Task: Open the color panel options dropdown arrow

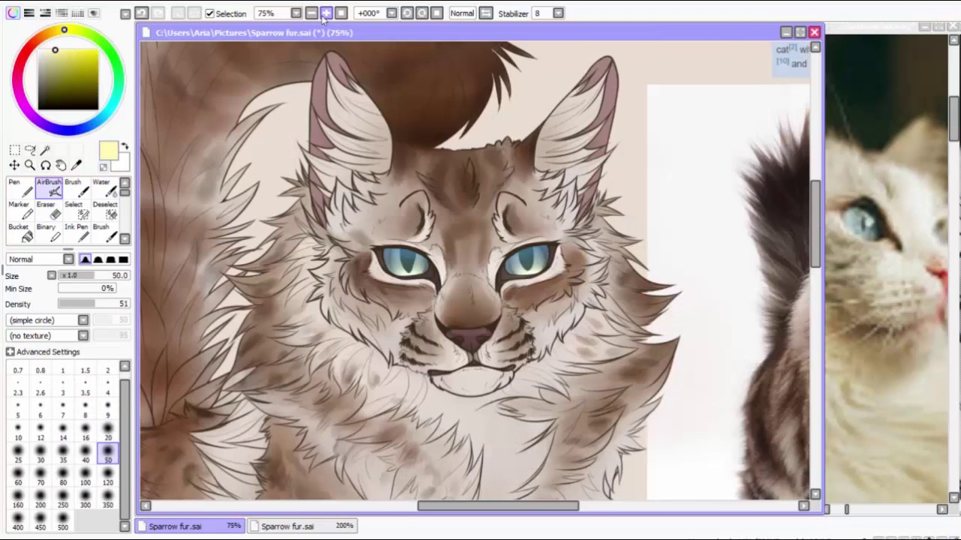Action: tap(125, 13)
